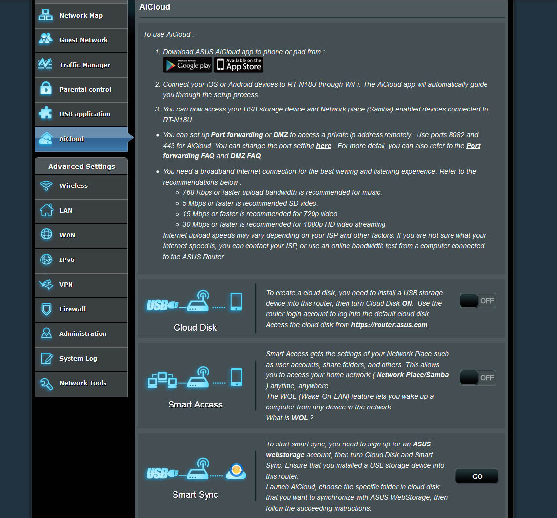
Task: Go to Guest Network page
Action: point(81,40)
